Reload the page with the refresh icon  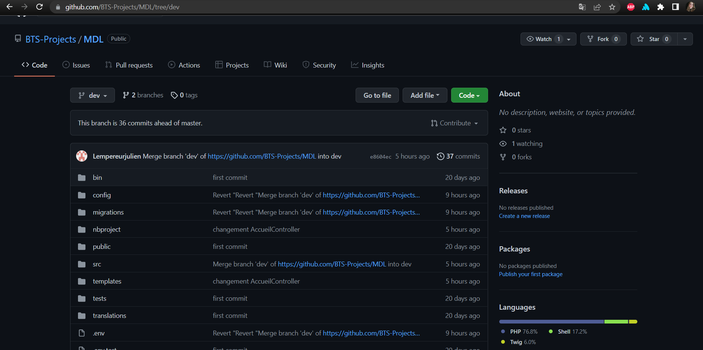click(40, 7)
